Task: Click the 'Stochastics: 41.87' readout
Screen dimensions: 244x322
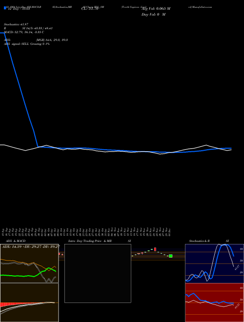Action: [16, 24]
